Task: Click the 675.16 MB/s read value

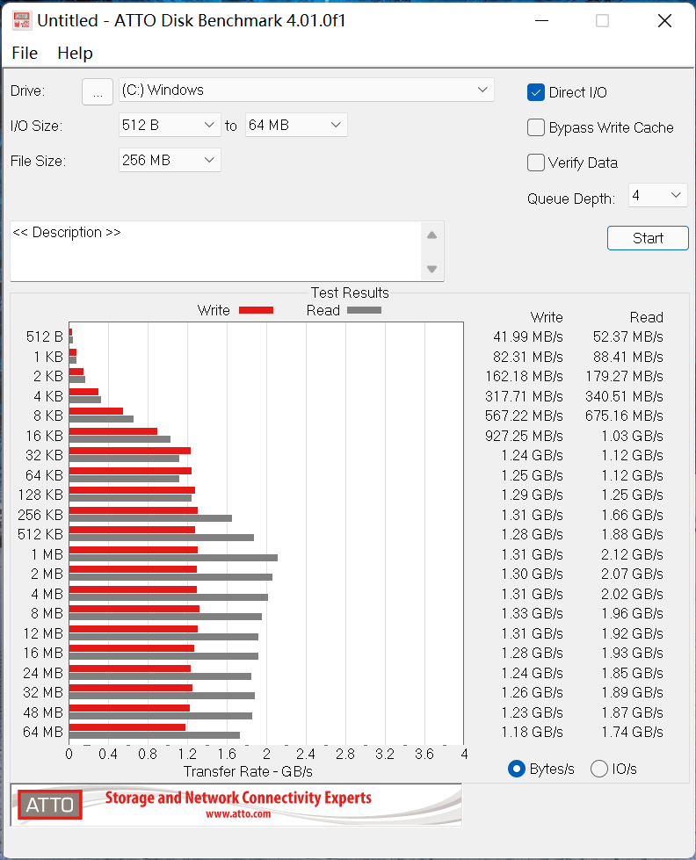Action: click(x=624, y=416)
